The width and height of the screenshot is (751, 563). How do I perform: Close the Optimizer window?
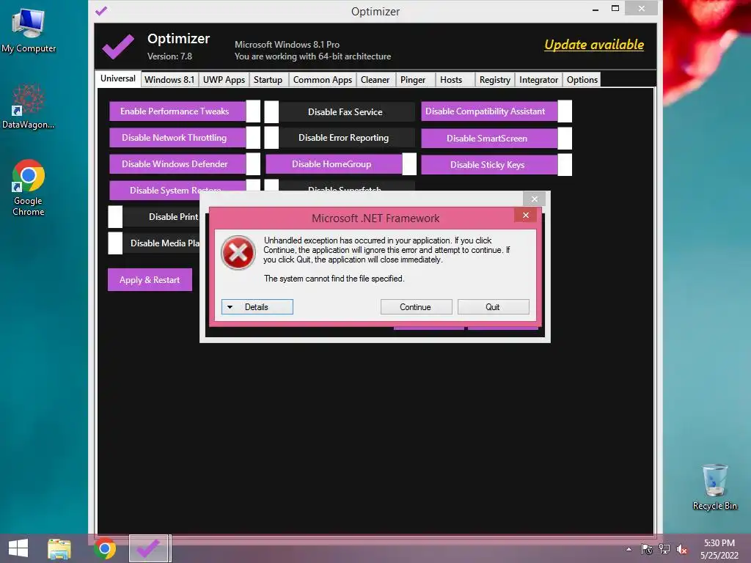click(x=641, y=9)
